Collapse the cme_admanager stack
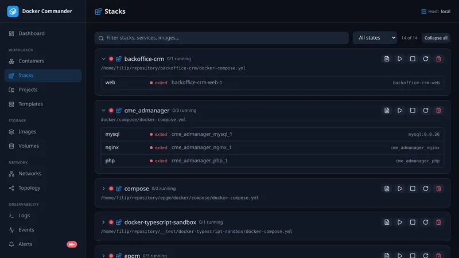Viewport: 459px width, 258px height. coord(103,111)
